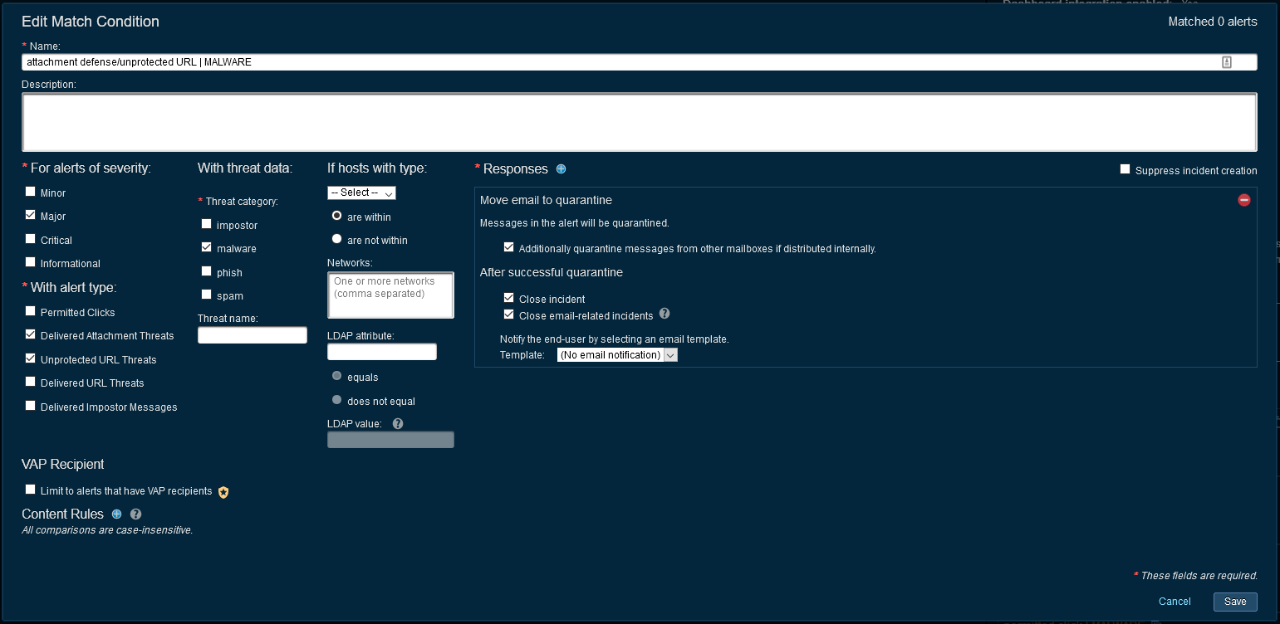Screen dimensions: 1280x624
Task: Click the LDAP value help icon
Action: click(x=398, y=423)
